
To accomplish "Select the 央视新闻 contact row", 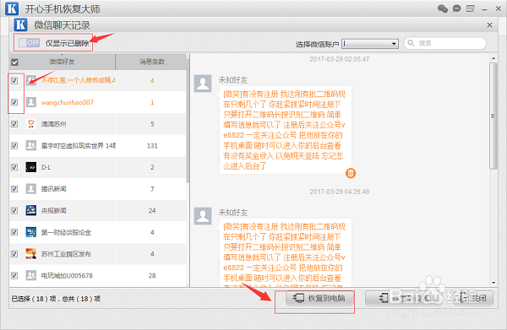I will click(98, 210).
